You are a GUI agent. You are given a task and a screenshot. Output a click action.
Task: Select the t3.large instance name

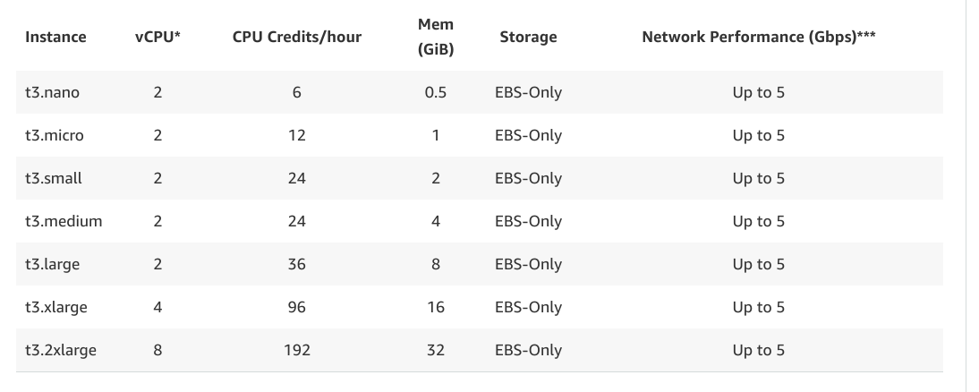(54, 264)
